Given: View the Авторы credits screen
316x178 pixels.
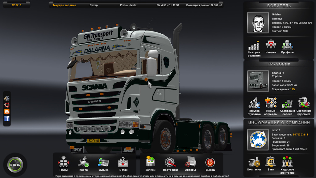Looking at the screenshot, I should pos(191,163).
